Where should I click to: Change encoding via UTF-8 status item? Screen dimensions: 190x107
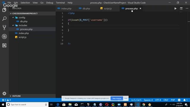[x=158, y=100]
